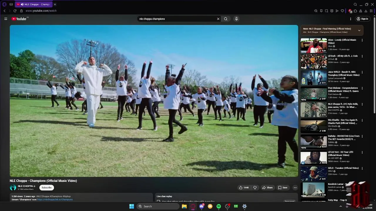Open Post Malone - Congratulations video title

[343, 89]
